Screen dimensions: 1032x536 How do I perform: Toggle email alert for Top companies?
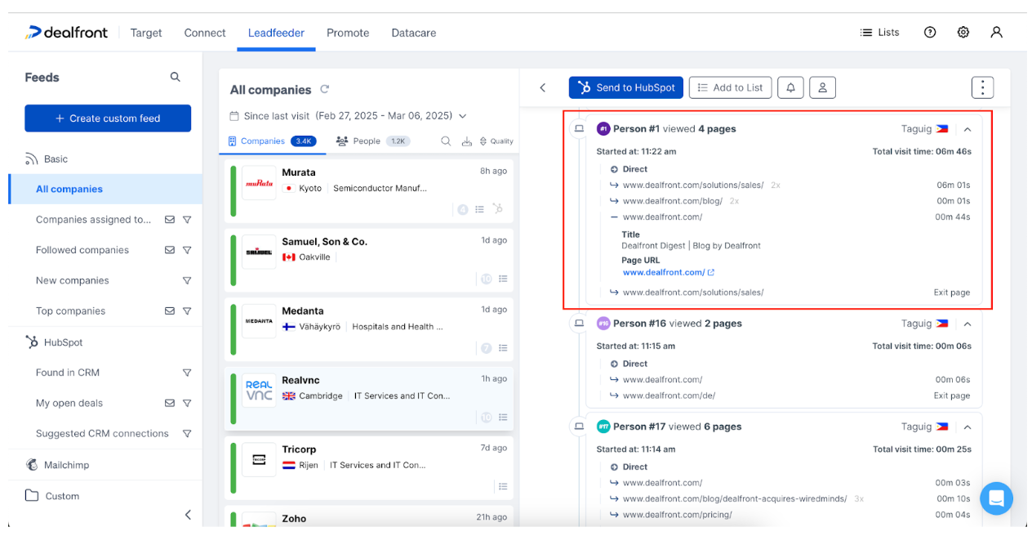(170, 311)
